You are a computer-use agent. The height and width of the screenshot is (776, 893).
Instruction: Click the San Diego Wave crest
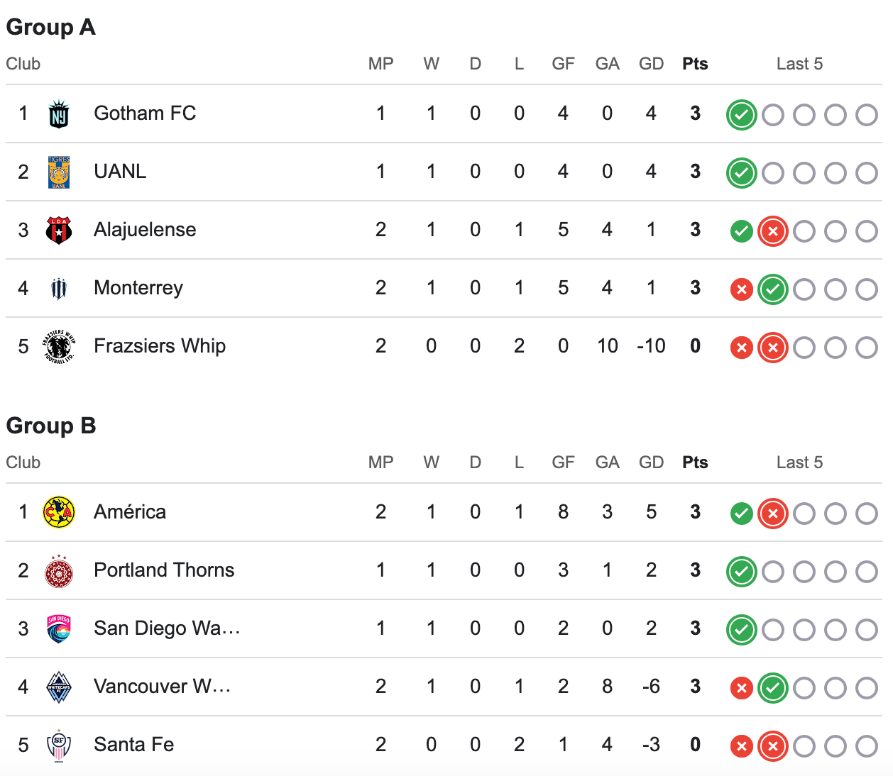coord(59,628)
